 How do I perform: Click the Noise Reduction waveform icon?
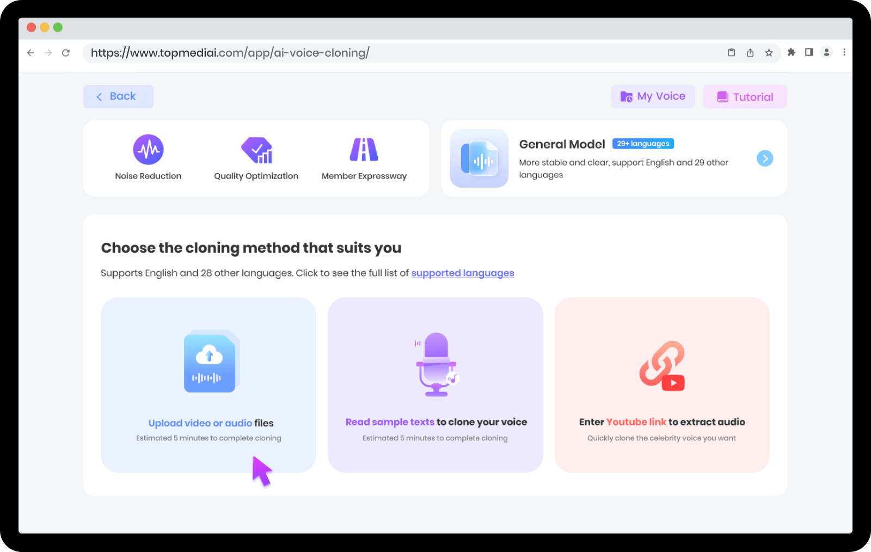[148, 150]
